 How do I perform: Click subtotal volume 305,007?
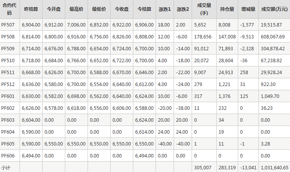click(203, 168)
